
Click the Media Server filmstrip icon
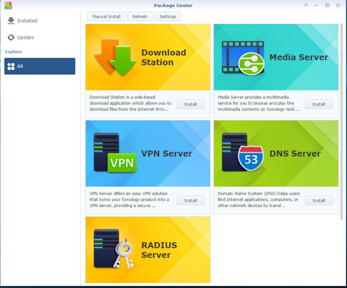(243, 58)
